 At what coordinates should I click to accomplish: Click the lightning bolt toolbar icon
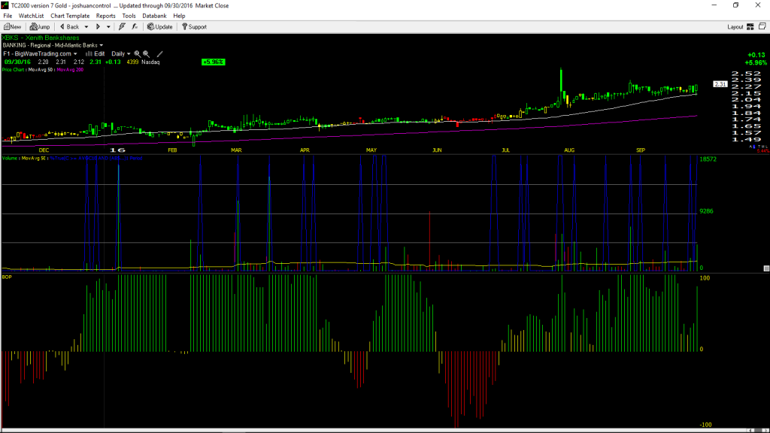[x=122, y=27]
